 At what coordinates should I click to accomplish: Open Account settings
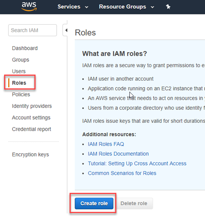click(x=31, y=117)
